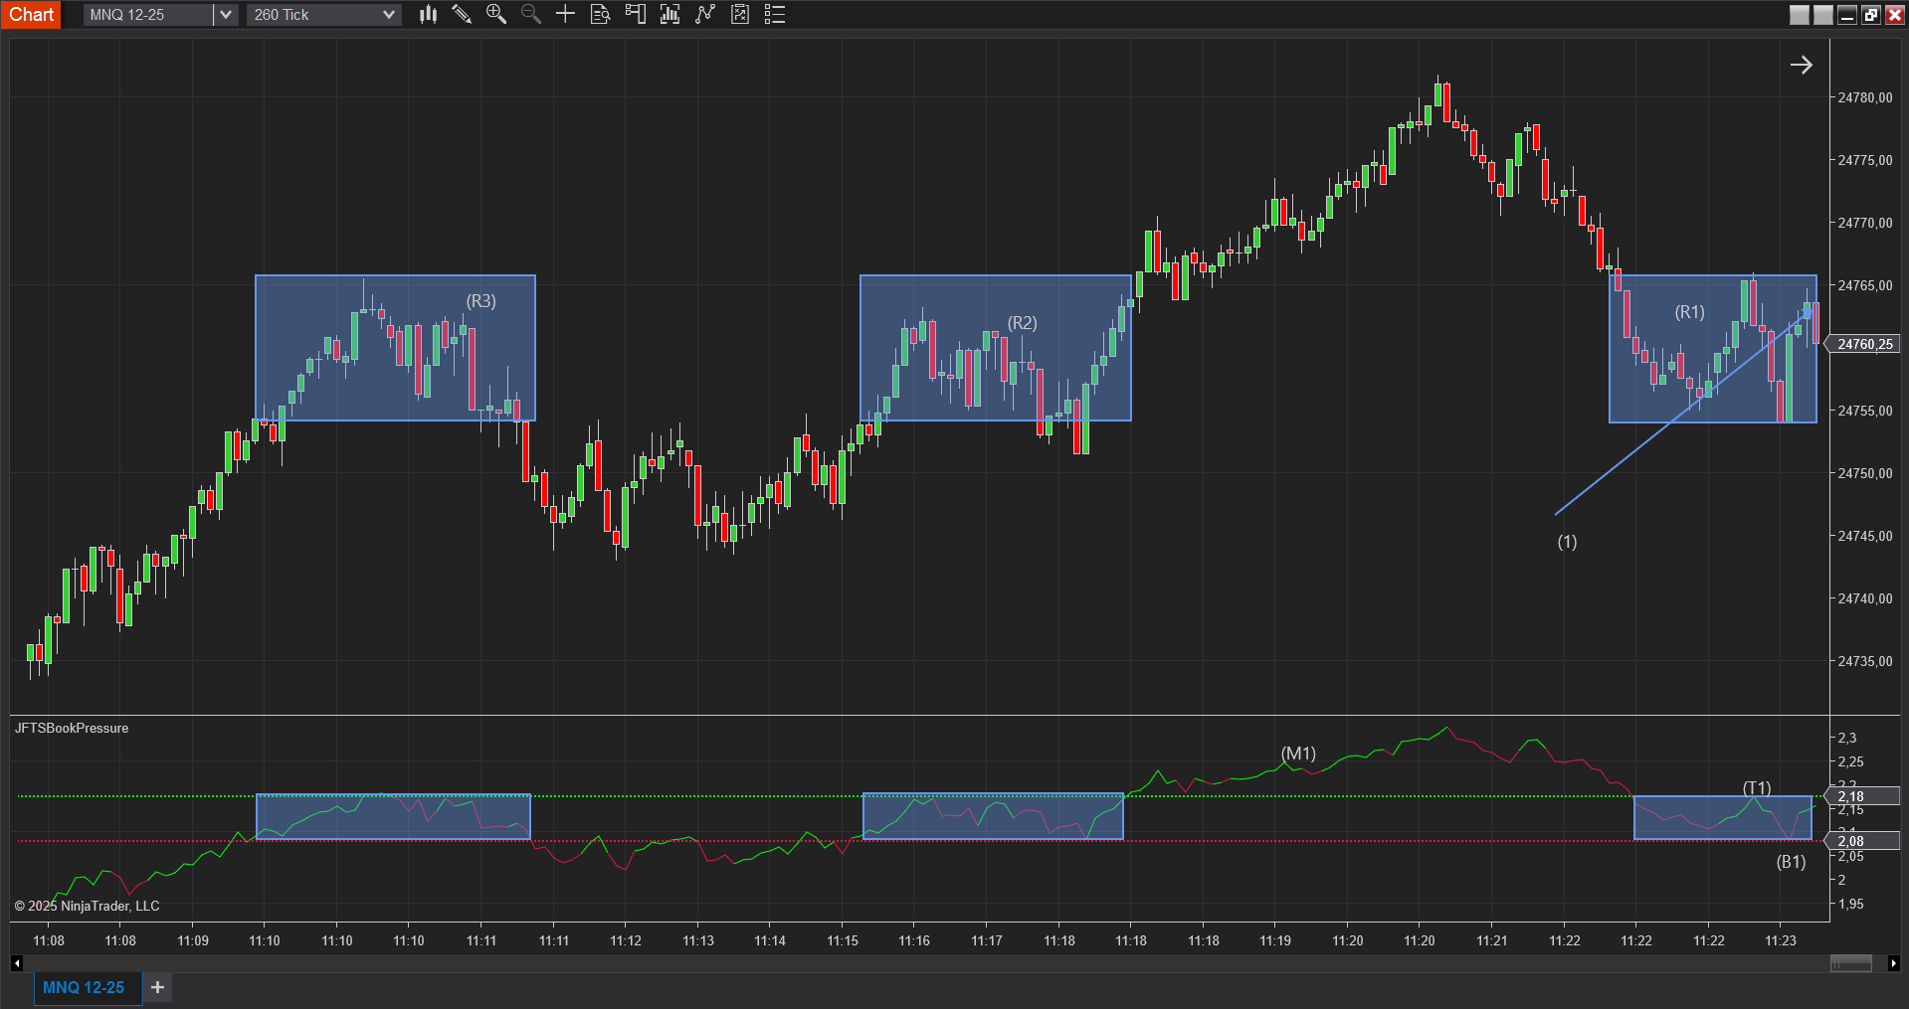Click the zoom out magnifier

(x=530, y=14)
